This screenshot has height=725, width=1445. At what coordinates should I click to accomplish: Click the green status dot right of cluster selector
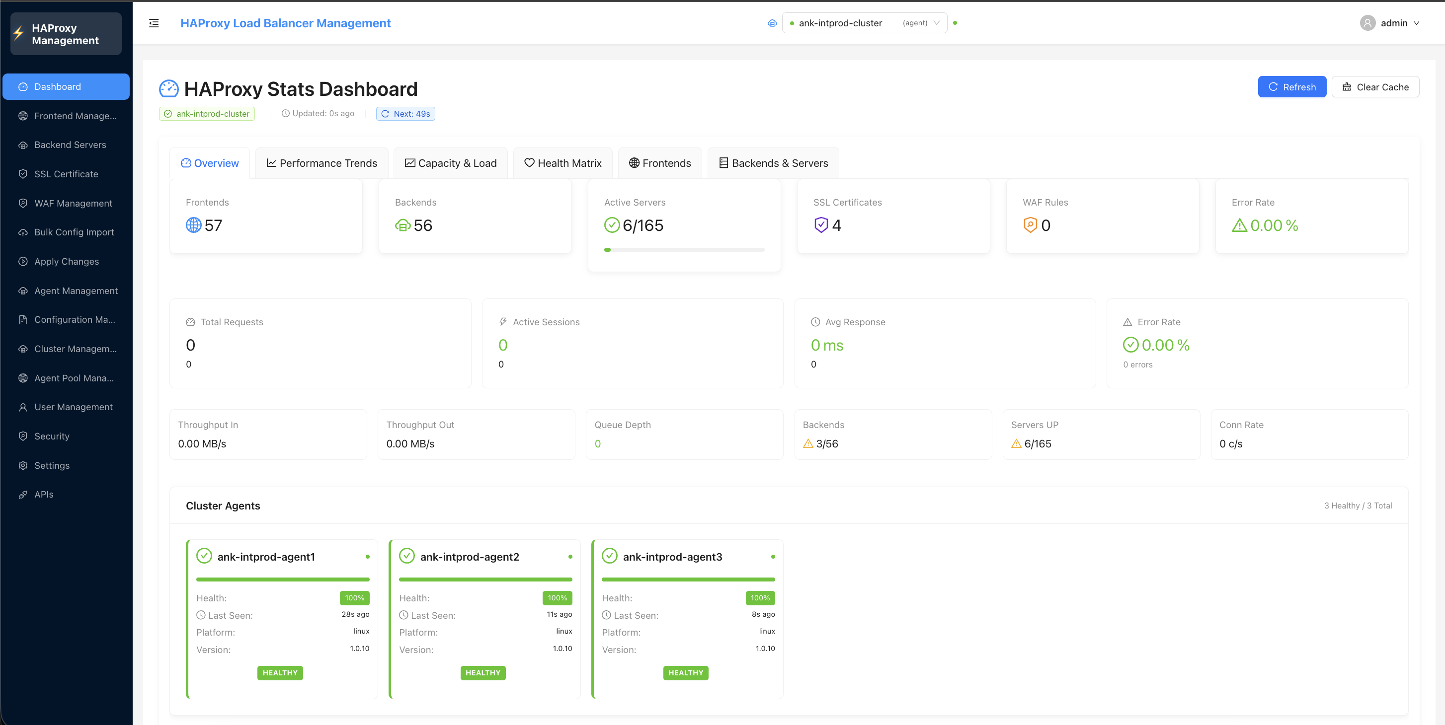coord(955,23)
